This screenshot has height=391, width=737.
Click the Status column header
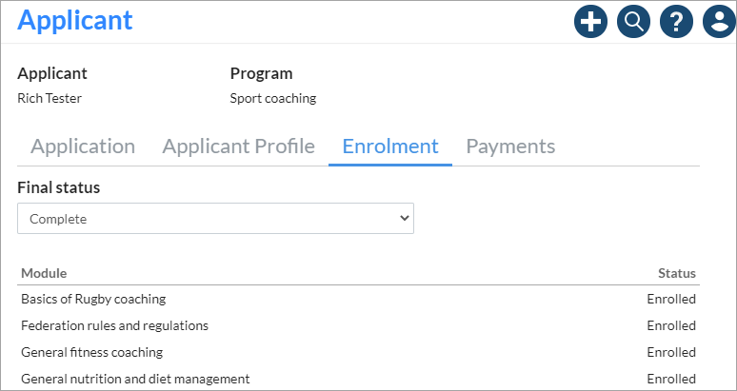[677, 273]
